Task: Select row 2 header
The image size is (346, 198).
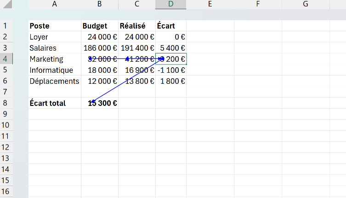Action: tap(6, 37)
